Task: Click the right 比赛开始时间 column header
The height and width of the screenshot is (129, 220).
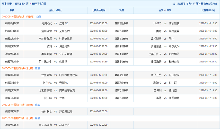Action: coord(208,10)
